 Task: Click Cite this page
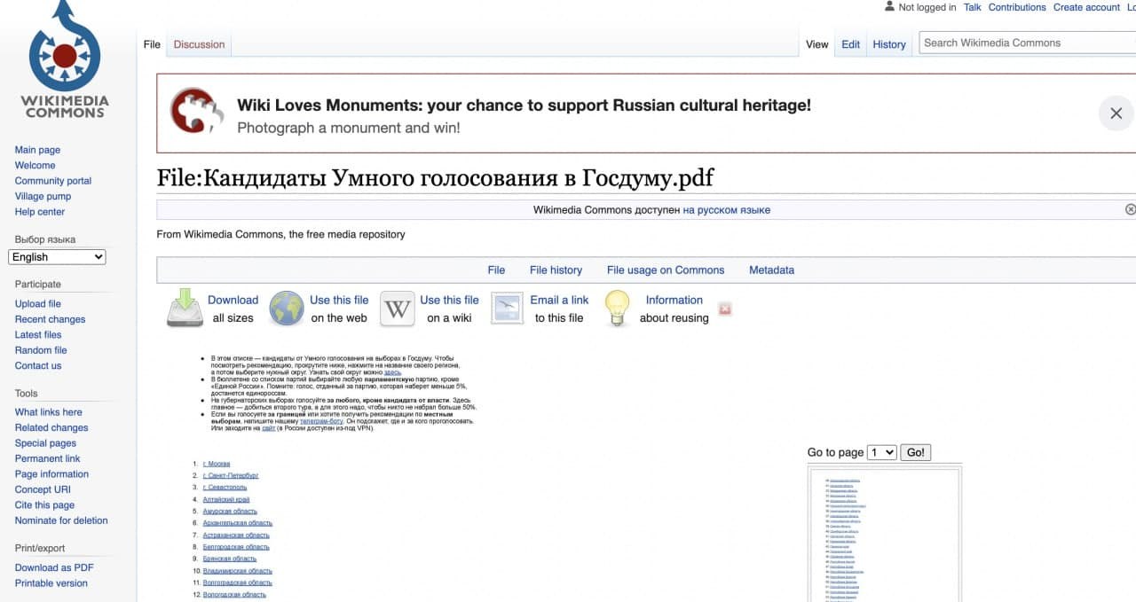tap(44, 505)
